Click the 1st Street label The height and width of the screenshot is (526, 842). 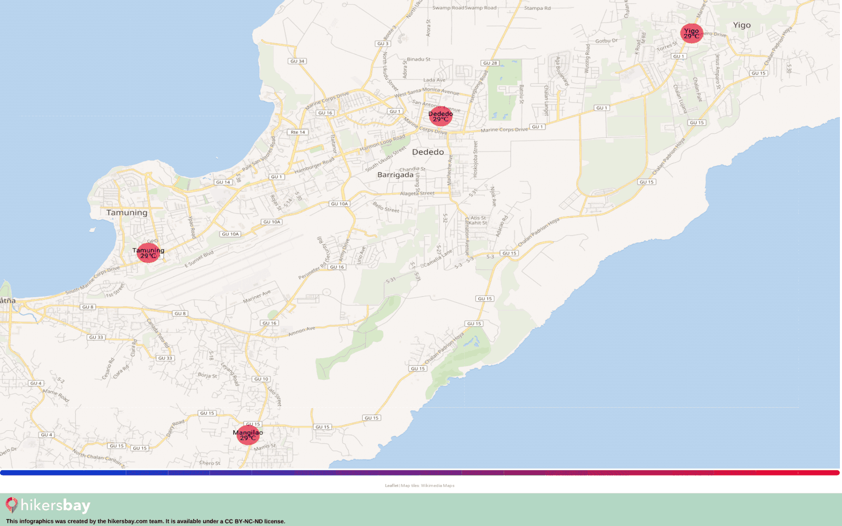[x=115, y=290]
